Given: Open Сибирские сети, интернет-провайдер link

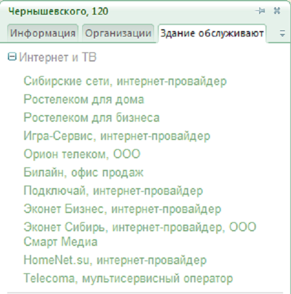Looking at the screenshot, I should [x=125, y=81].
